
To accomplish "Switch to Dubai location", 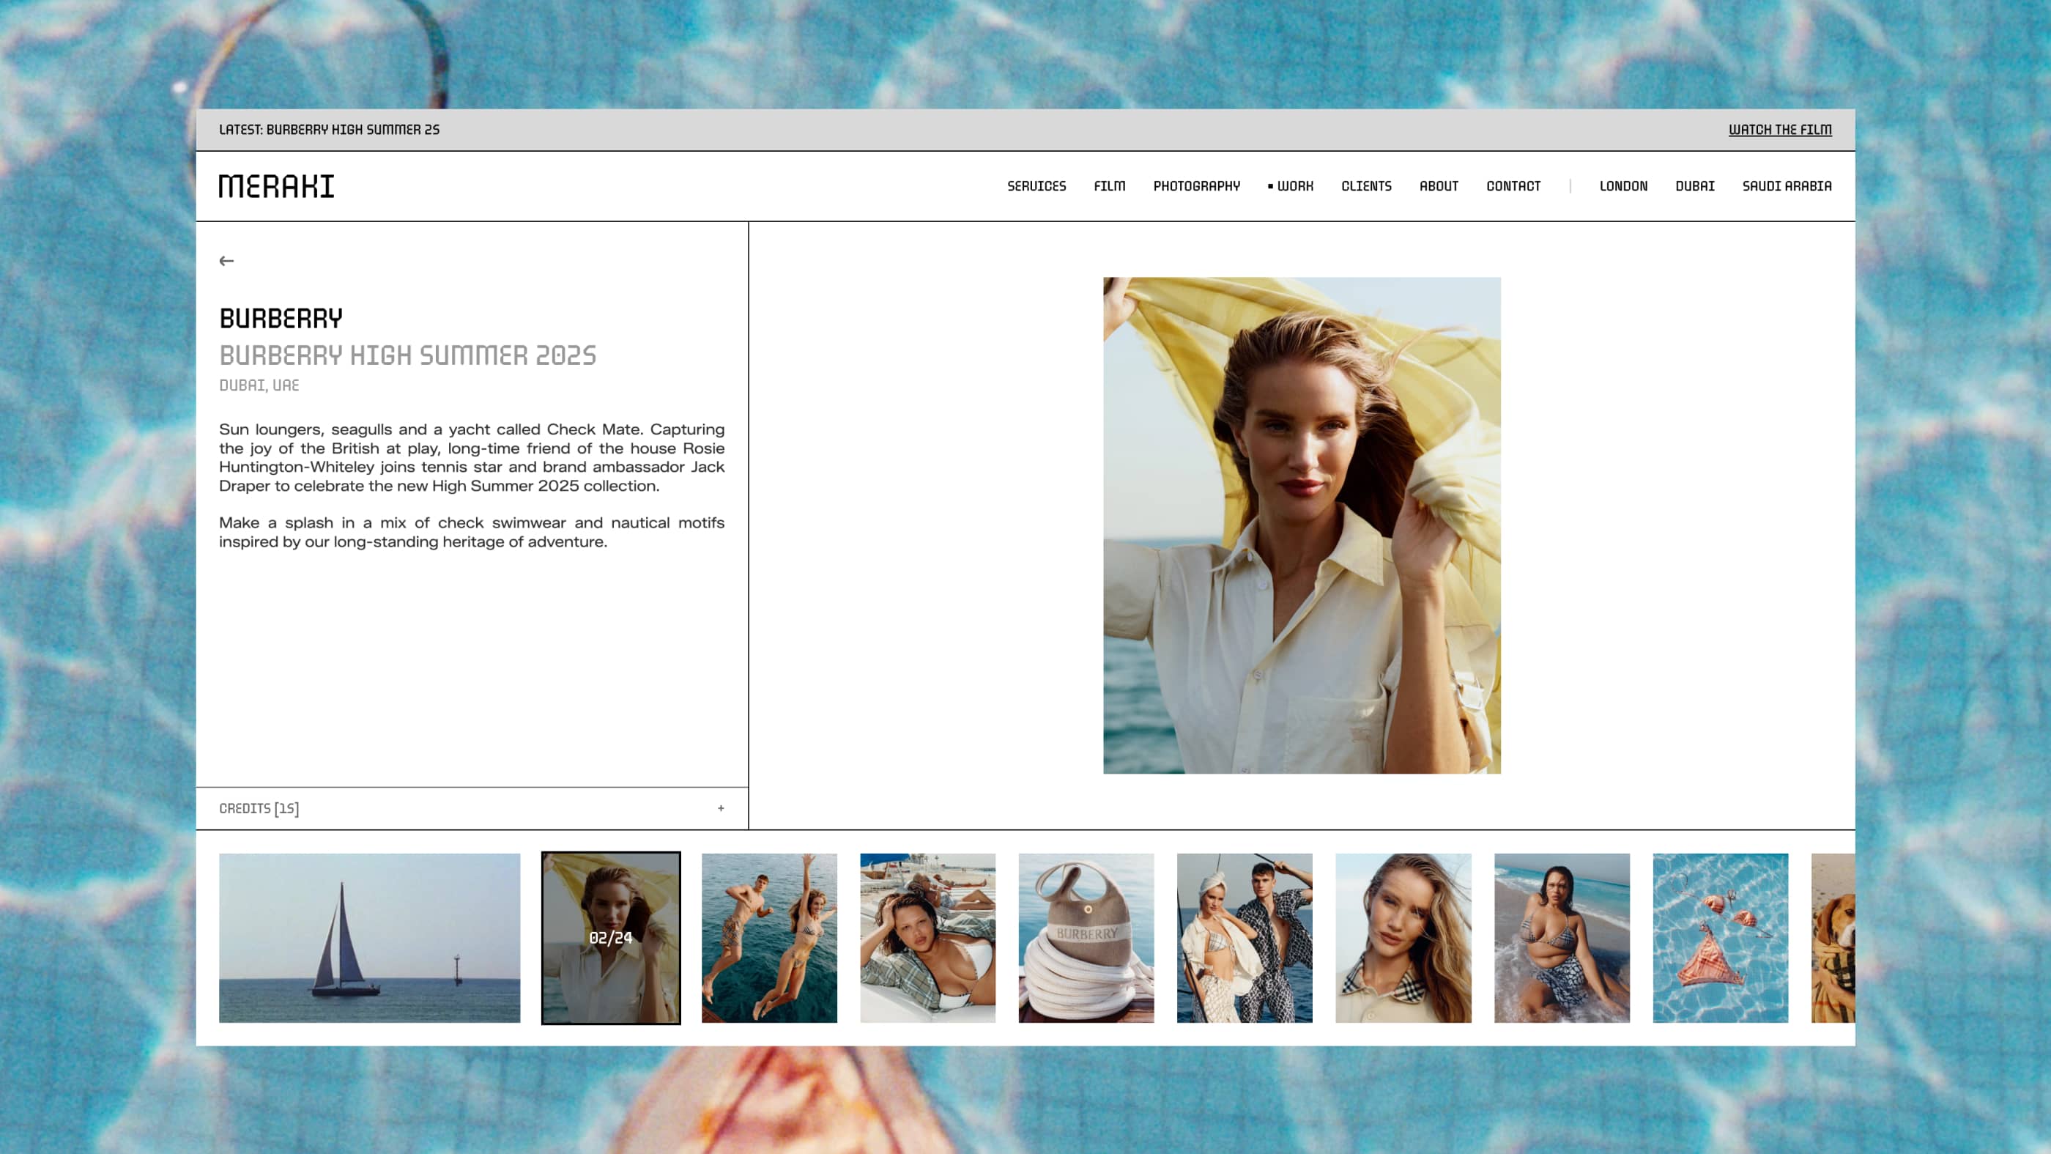I will (x=1694, y=186).
